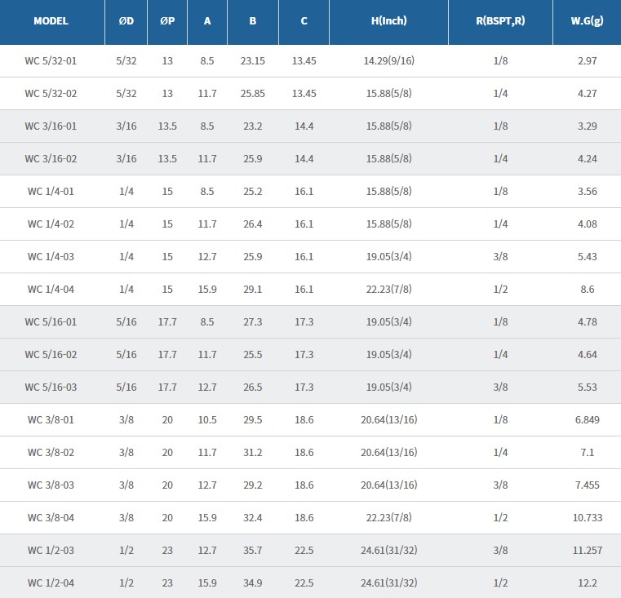The image size is (621, 598).
Task: Click model WC 3/8-04
Action: (51, 517)
